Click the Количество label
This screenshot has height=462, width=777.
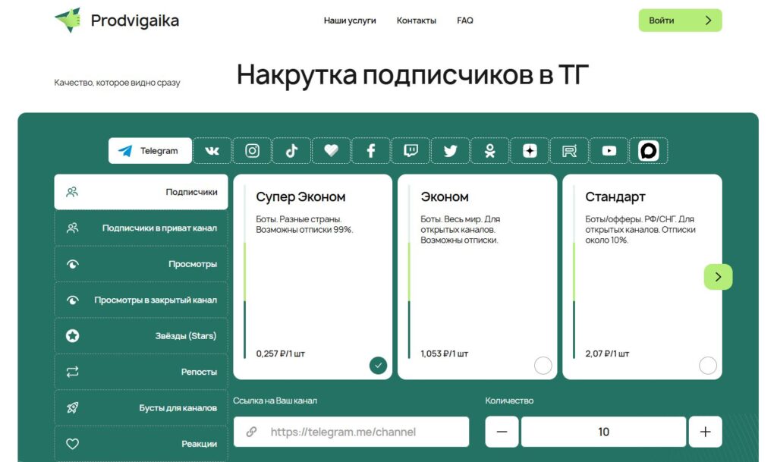(509, 401)
